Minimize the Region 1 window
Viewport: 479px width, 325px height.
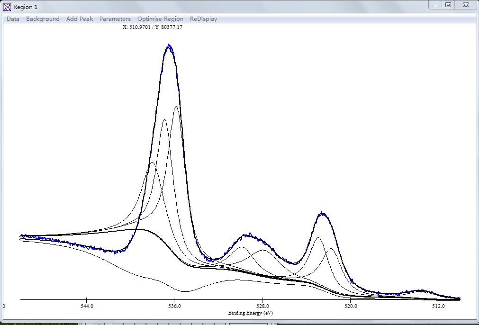click(435, 5)
